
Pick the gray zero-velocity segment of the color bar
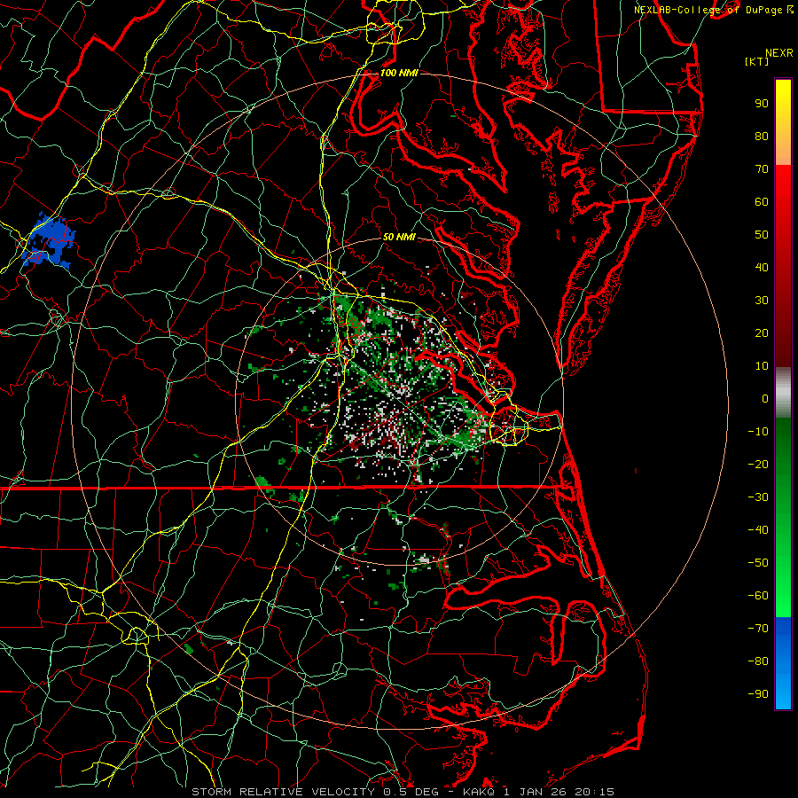coord(783,393)
